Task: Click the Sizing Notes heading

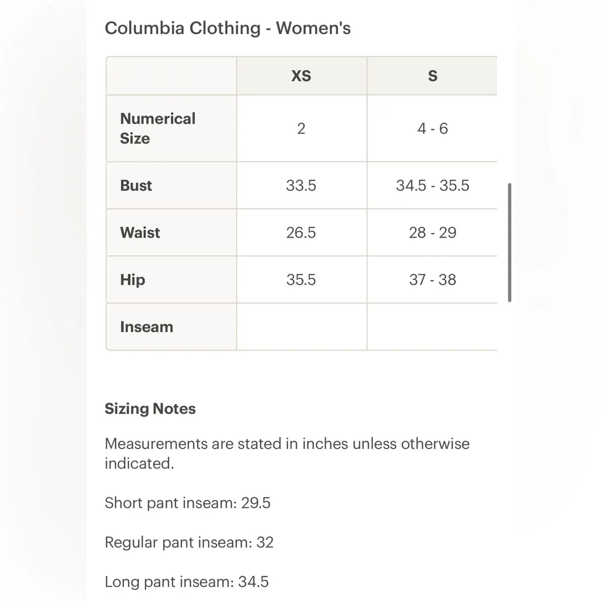Action: click(150, 408)
